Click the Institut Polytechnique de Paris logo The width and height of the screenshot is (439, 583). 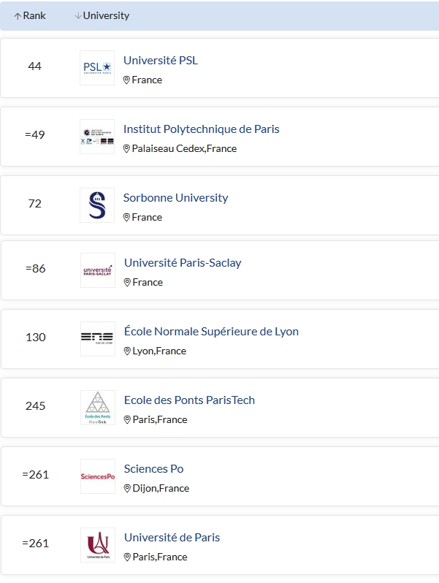[x=97, y=137]
